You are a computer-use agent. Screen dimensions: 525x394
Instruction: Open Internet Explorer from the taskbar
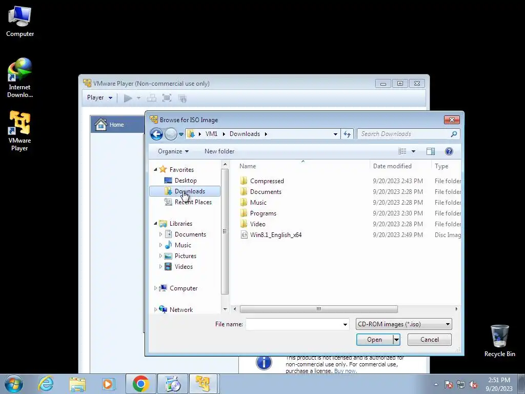46,384
